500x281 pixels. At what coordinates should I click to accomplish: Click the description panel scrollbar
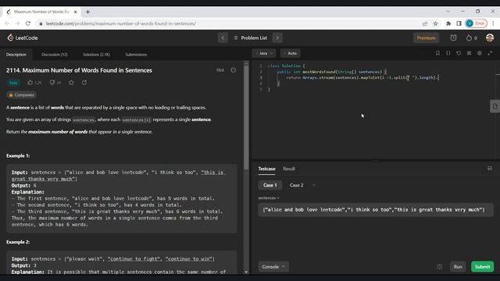(246, 118)
